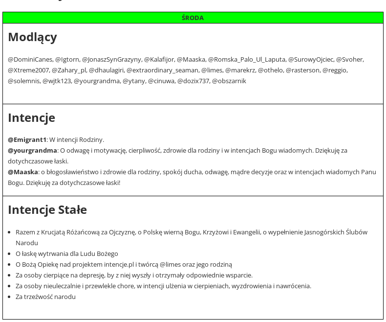Open the @Romska_Palo_Ul_Laputa profile mention

tap(247, 60)
